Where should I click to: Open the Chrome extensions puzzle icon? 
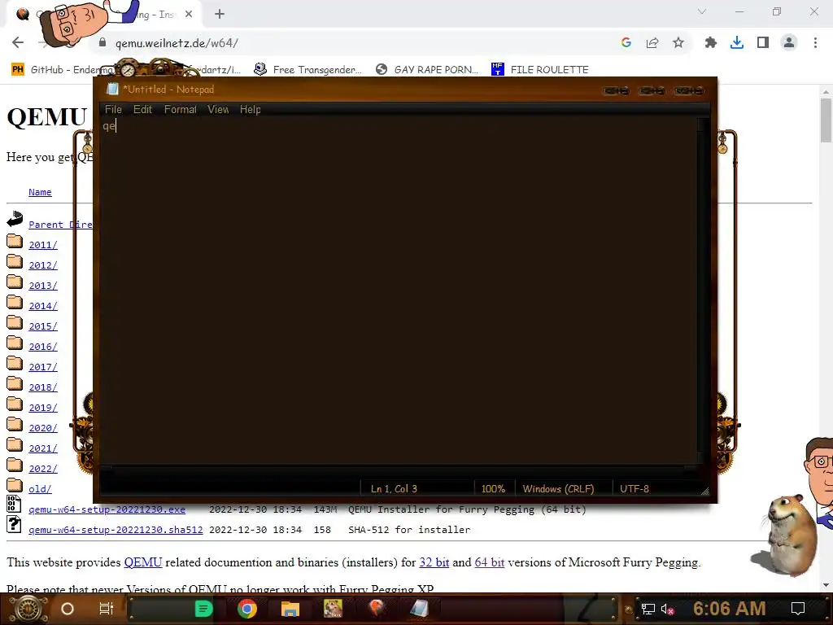(711, 43)
